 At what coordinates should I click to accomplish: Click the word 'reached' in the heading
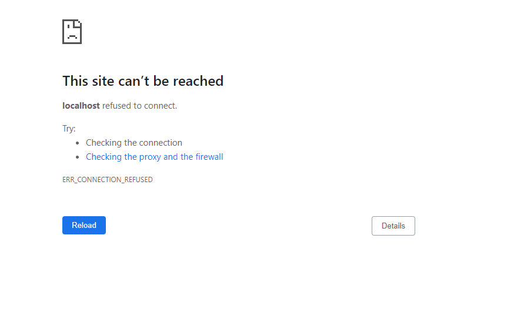[198, 81]
